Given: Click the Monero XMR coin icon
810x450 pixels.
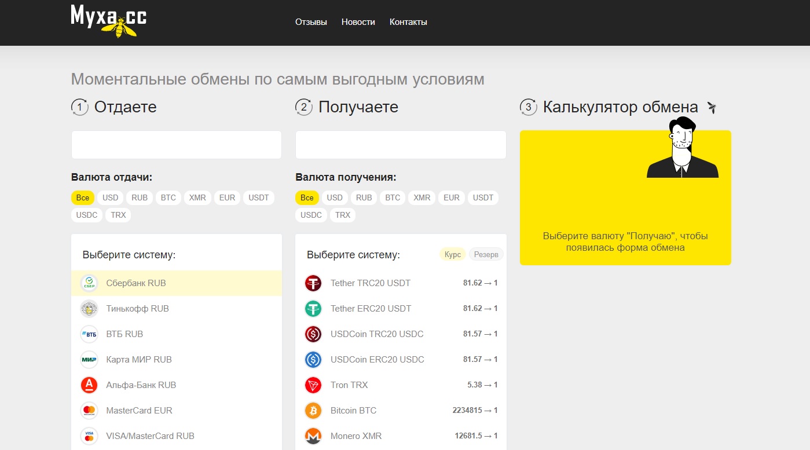Looking at the screenshot, I should tap(313, 436).
